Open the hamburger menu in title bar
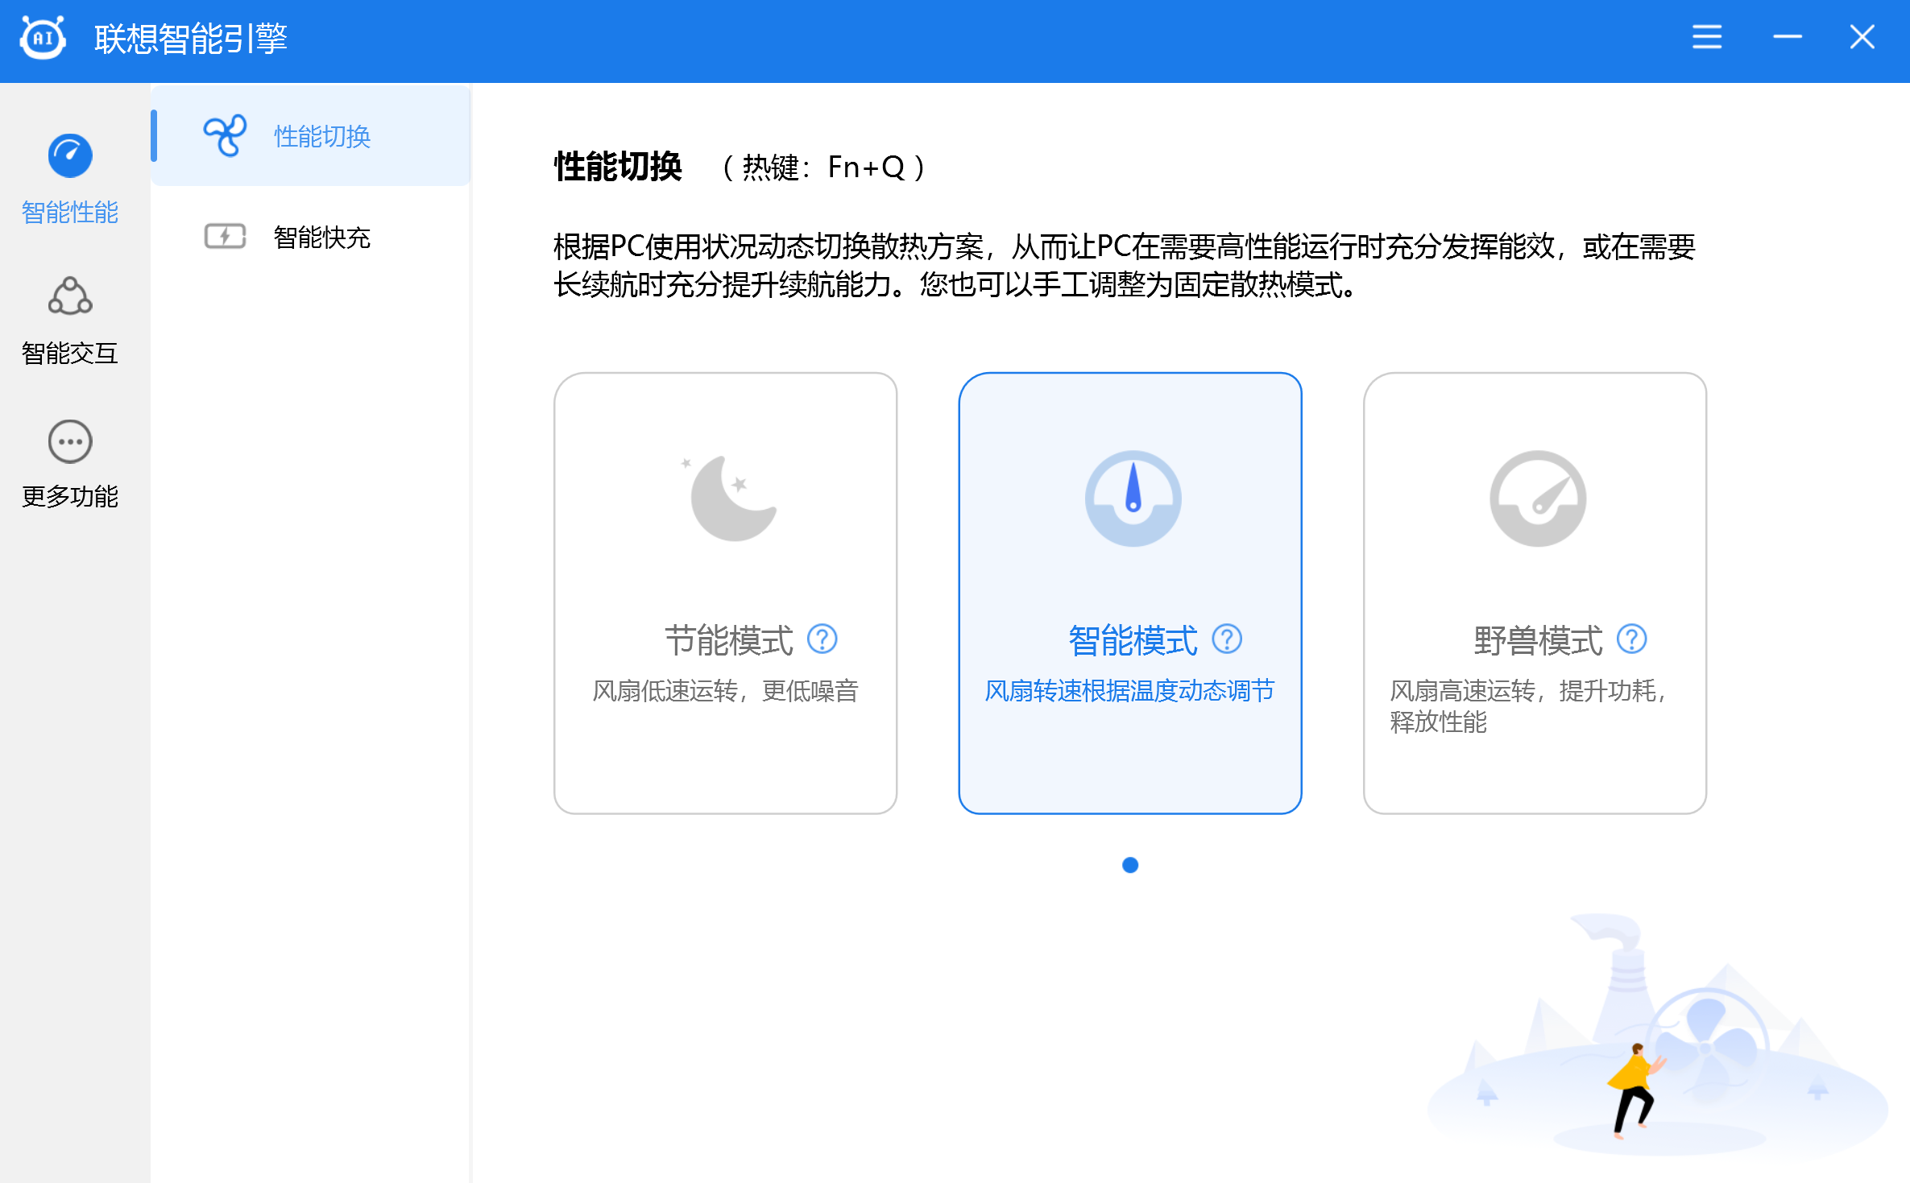Viewport: 1910px width, 1183px height. pyautogui.click(x=1706, y=37)
